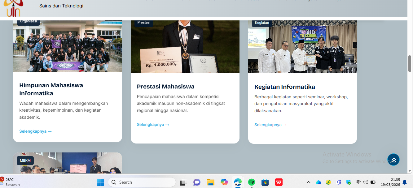Click the page vertical scrollbar thumb
The height and width of the screenshot is (188, 413).
point(410,63)
